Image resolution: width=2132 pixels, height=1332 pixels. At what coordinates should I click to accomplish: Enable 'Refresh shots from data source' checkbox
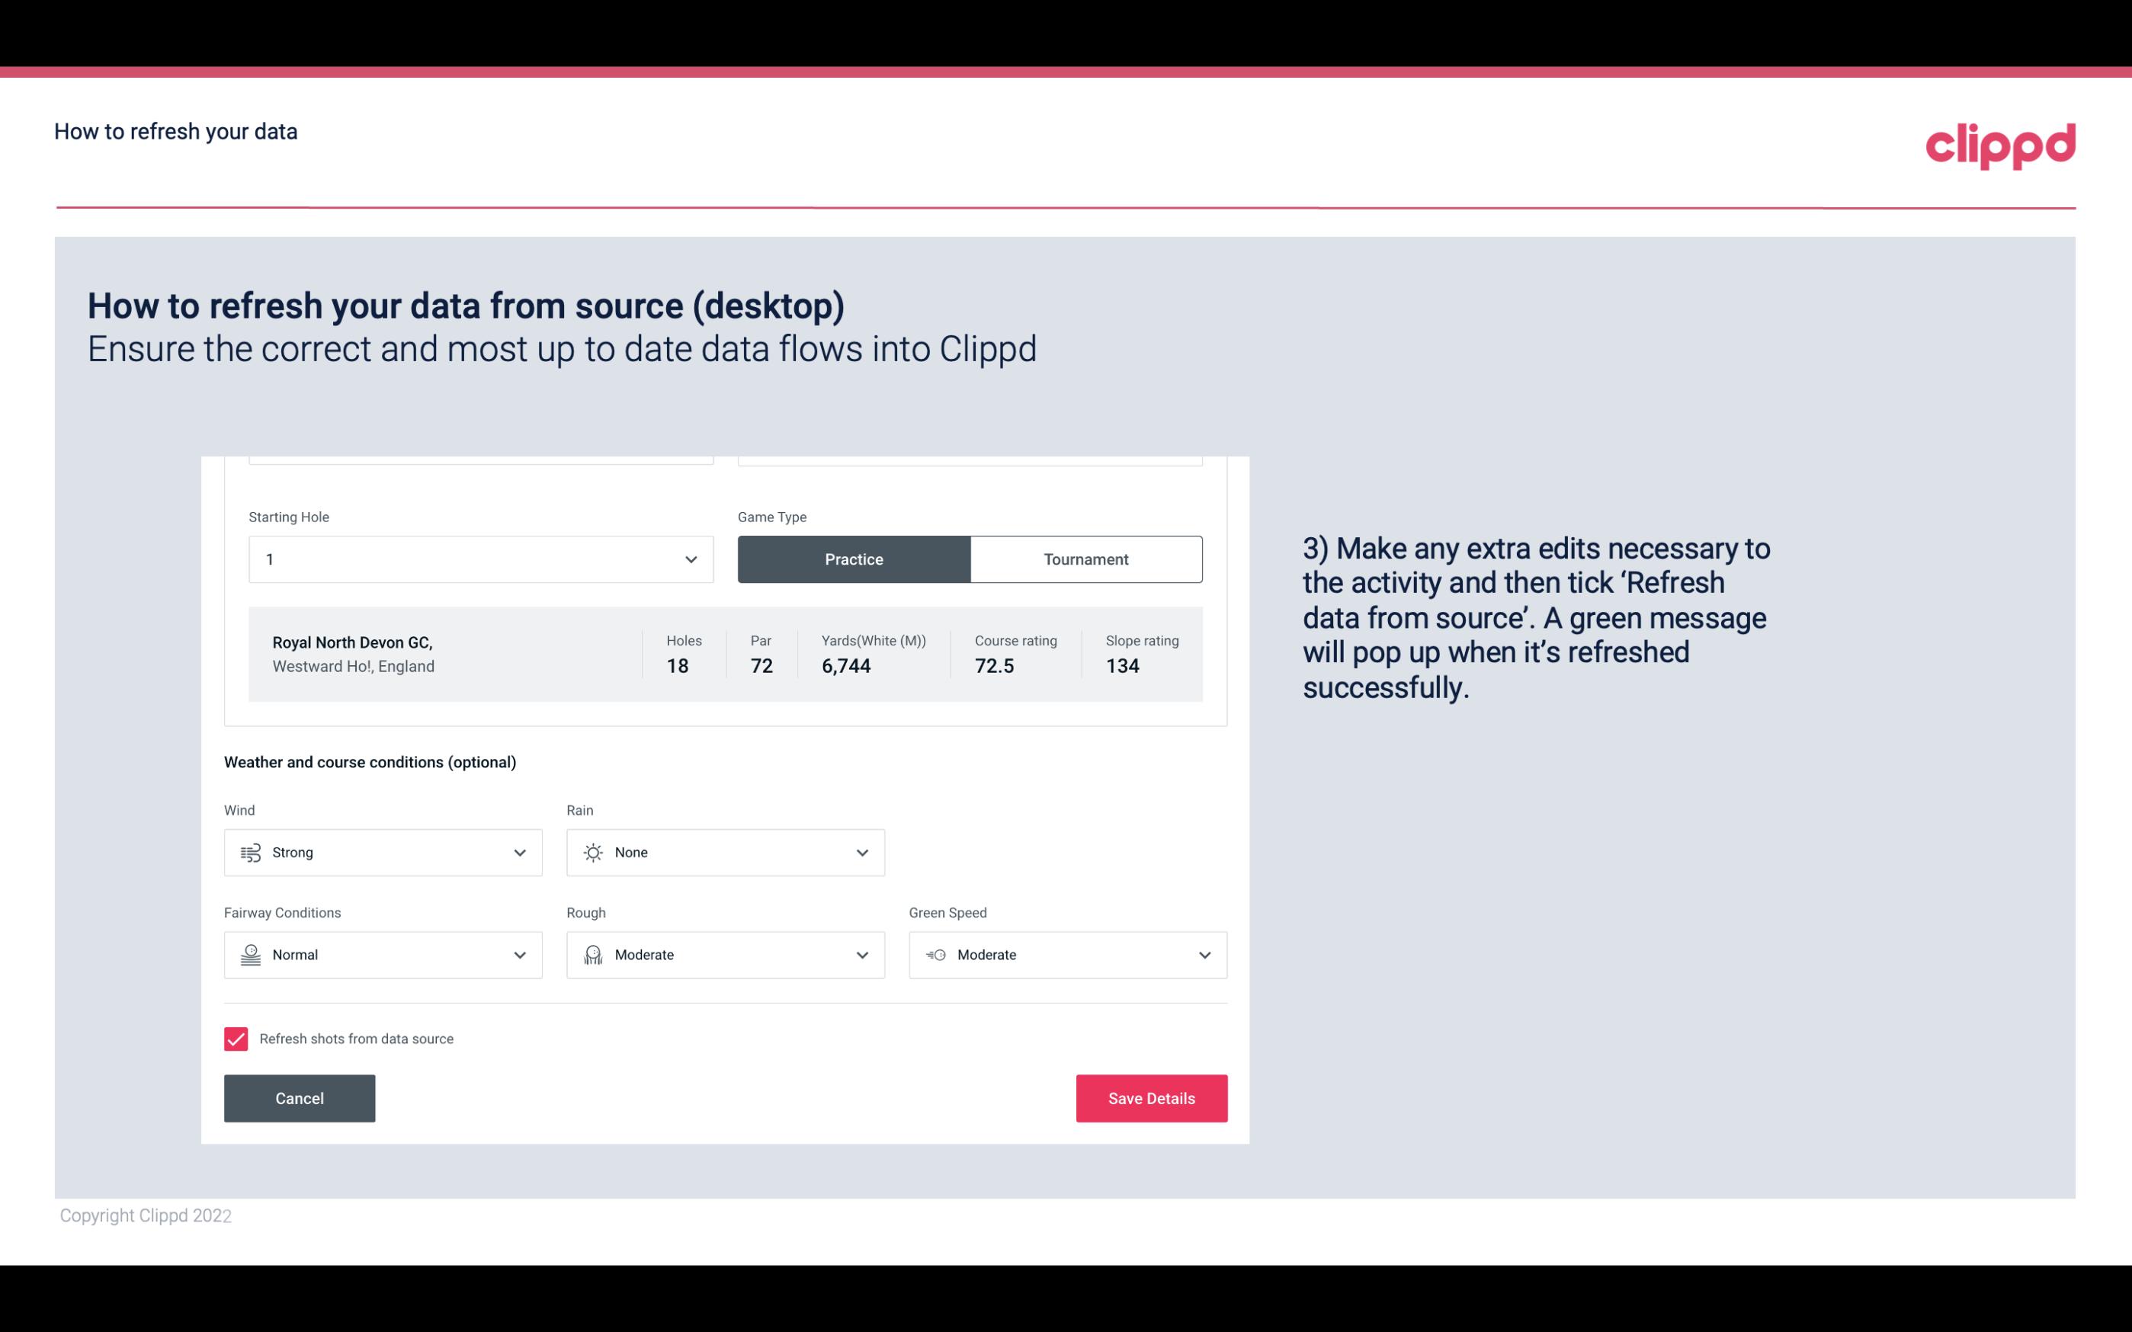coord(235,1039)
